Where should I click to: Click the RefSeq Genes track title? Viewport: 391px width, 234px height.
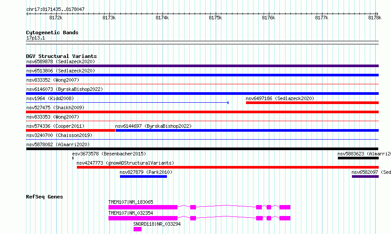pyautogui.click(x=44, y=197)
